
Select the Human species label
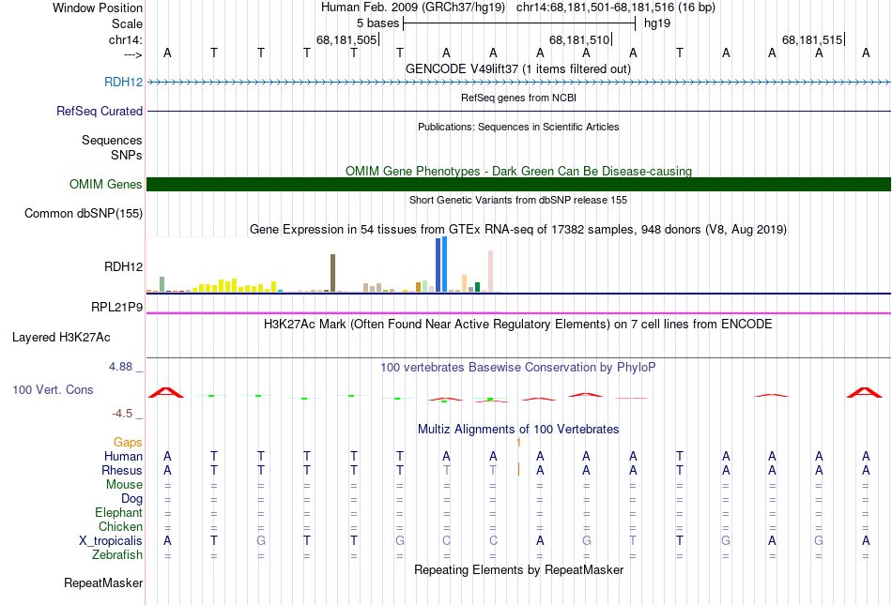pyautogui.click(x=123, y=456)
